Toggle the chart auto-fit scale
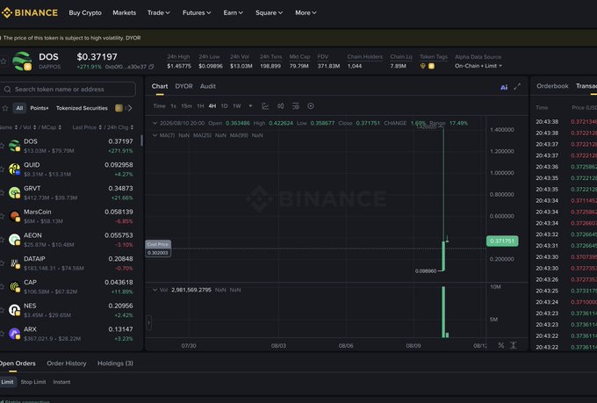The image size is (597, 403). [x=514, y=345]
